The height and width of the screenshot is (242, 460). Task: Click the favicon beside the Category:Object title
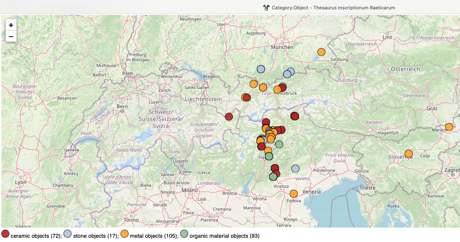click(266, 7)
